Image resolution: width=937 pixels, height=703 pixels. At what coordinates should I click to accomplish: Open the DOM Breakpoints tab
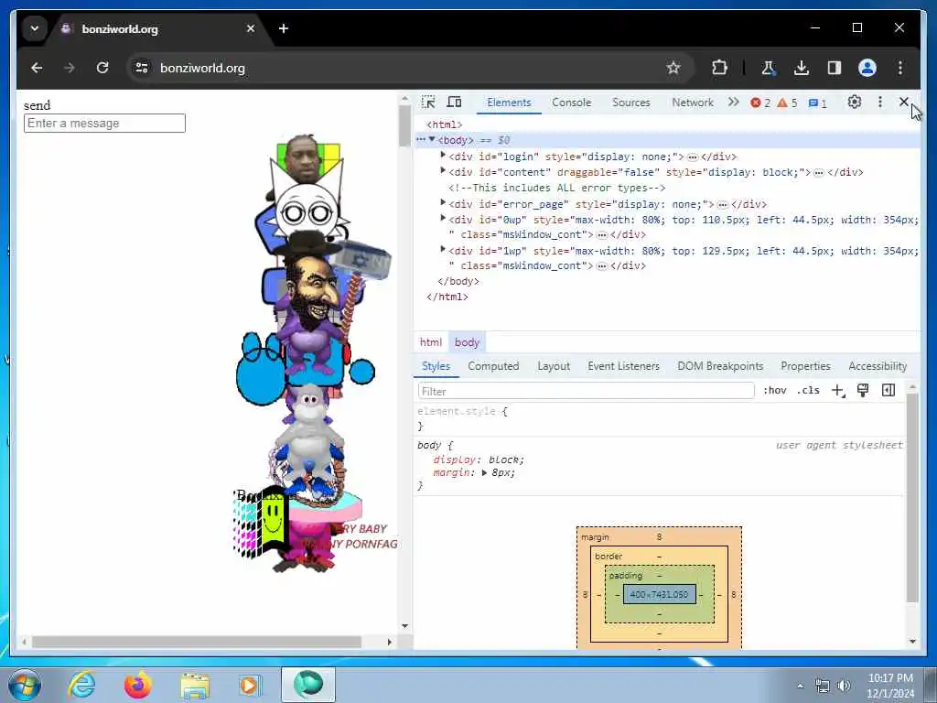[x=720, y=366]
